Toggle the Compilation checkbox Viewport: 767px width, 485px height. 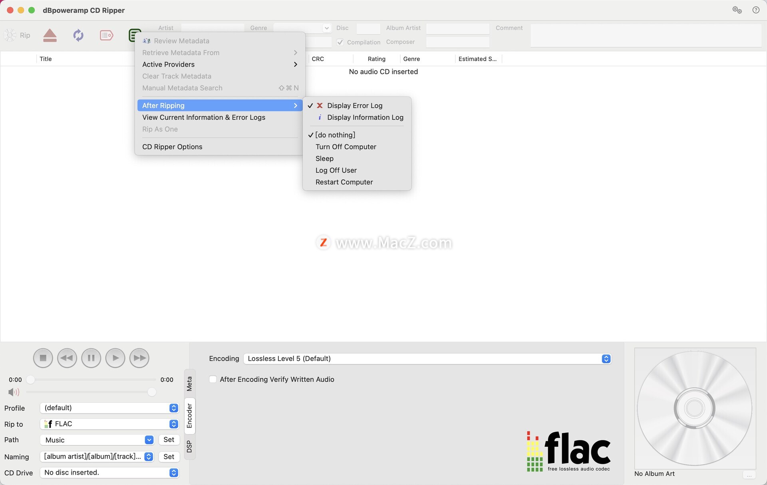pyautogui.click(x=340, y=42)
